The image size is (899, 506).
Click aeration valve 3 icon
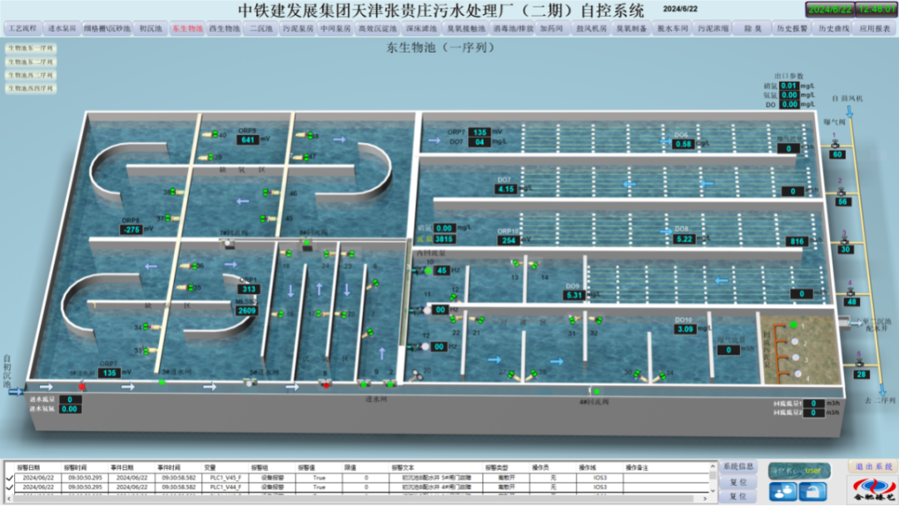[845, 241]
